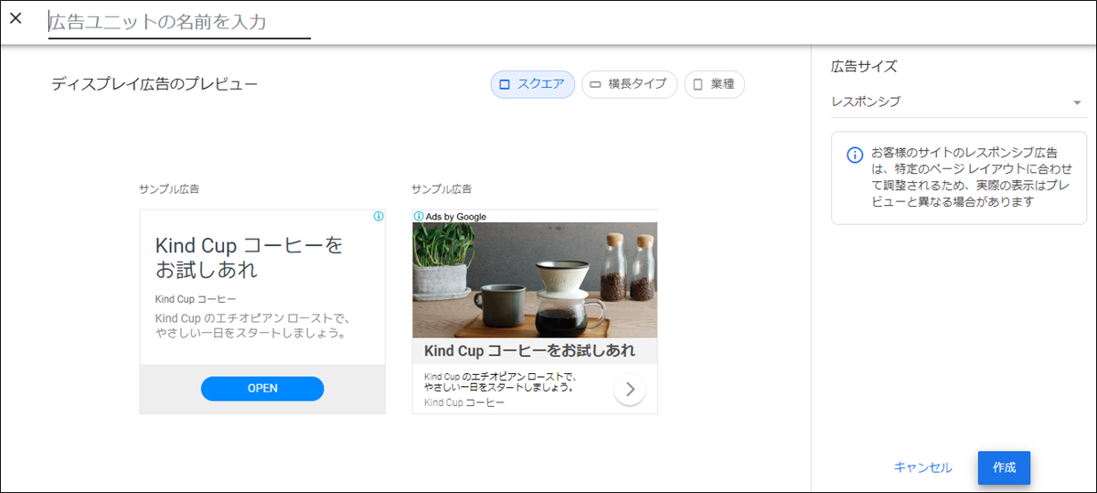Click the 作成 button

[x=1004, y=467]
